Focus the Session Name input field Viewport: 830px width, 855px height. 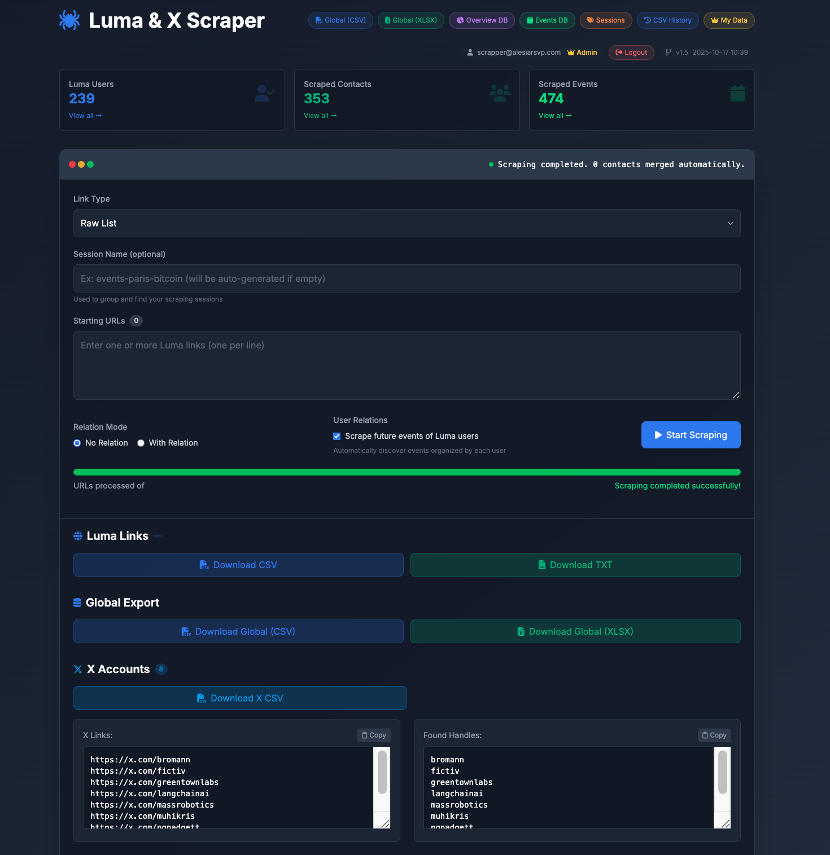click(407, 278)
